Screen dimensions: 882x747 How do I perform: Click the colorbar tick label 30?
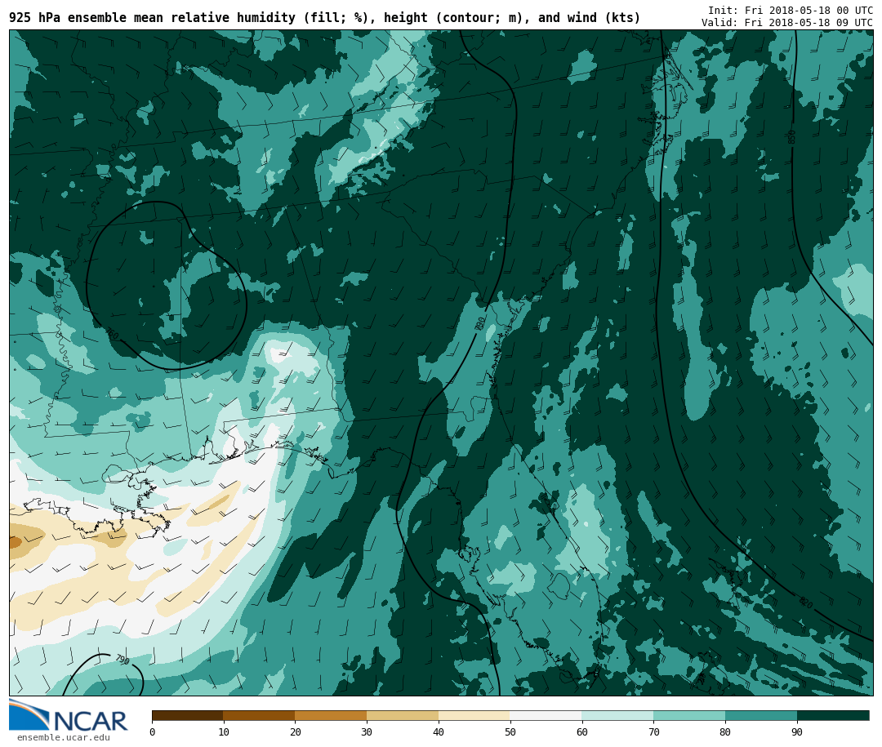click(367, 731)
